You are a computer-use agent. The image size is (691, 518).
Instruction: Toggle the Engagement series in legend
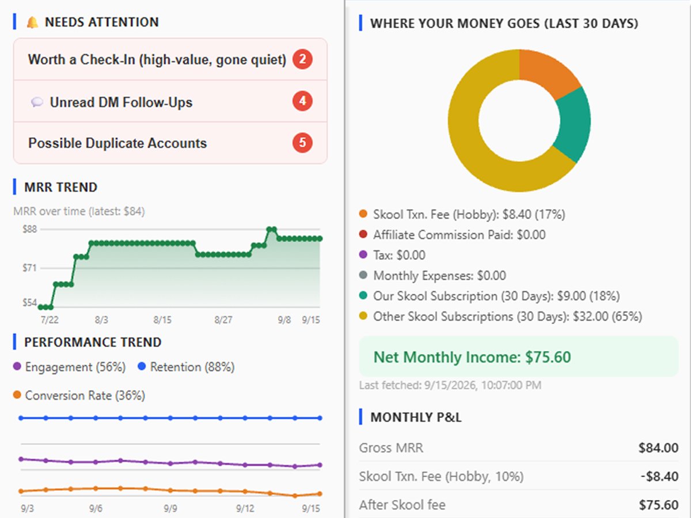69,367
